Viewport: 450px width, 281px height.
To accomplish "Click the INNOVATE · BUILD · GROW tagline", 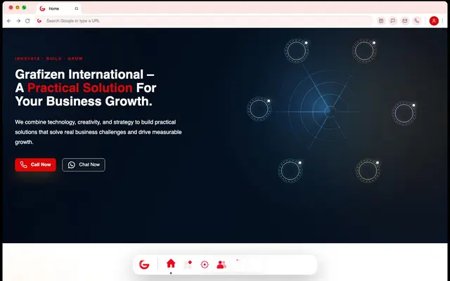I will [x=49, y=58].
